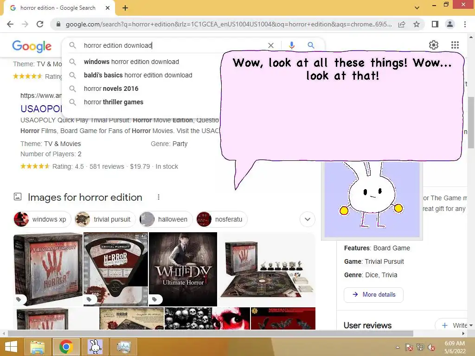The height and width of the screenshot is (356, 475).
Task: Click the Google logo
Action: [32, 46]
